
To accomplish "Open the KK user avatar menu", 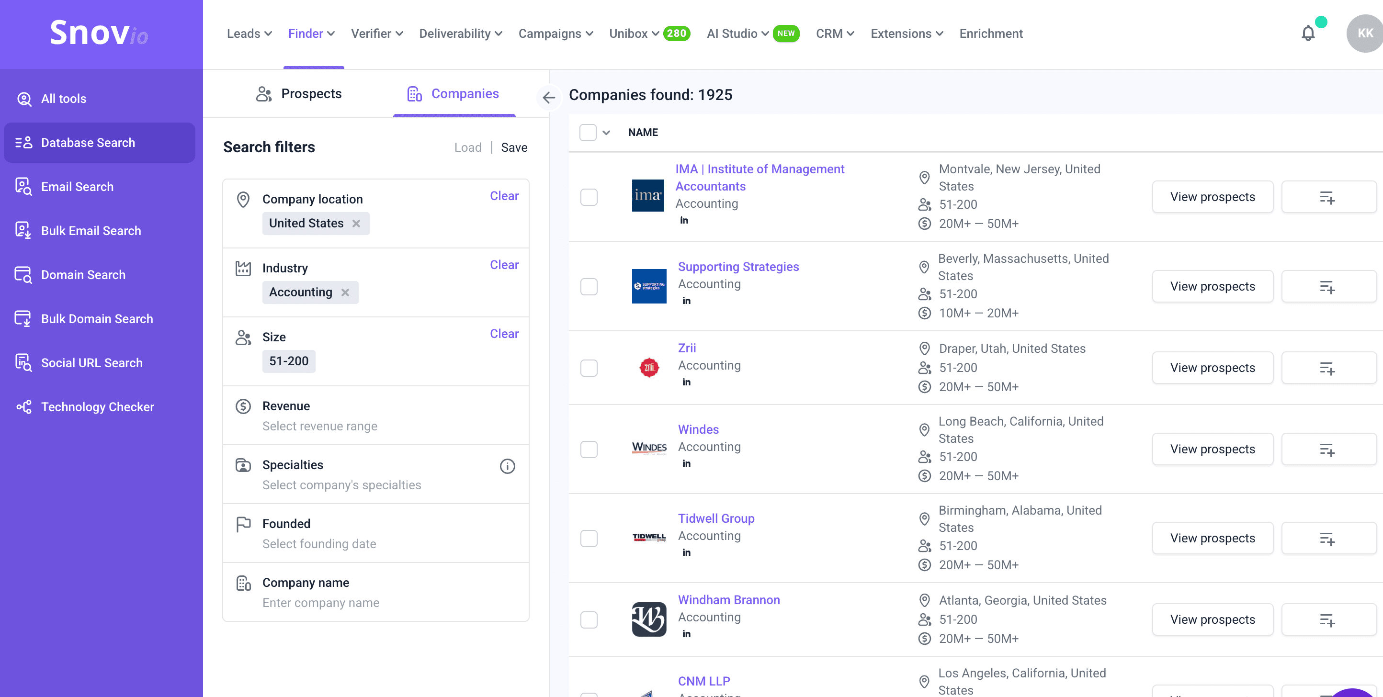I will pos(1364,33).
